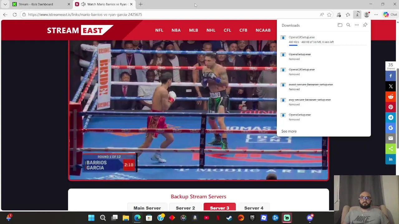The image size is (399, 224).
Task: Open the MLB menu item
Action: 193,30
